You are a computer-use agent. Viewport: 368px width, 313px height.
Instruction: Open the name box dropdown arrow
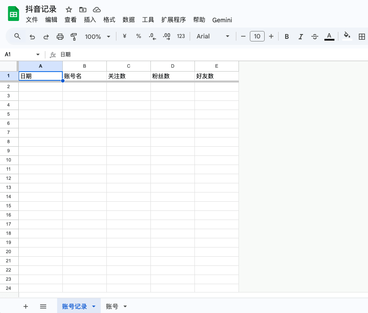coord(38,55)
